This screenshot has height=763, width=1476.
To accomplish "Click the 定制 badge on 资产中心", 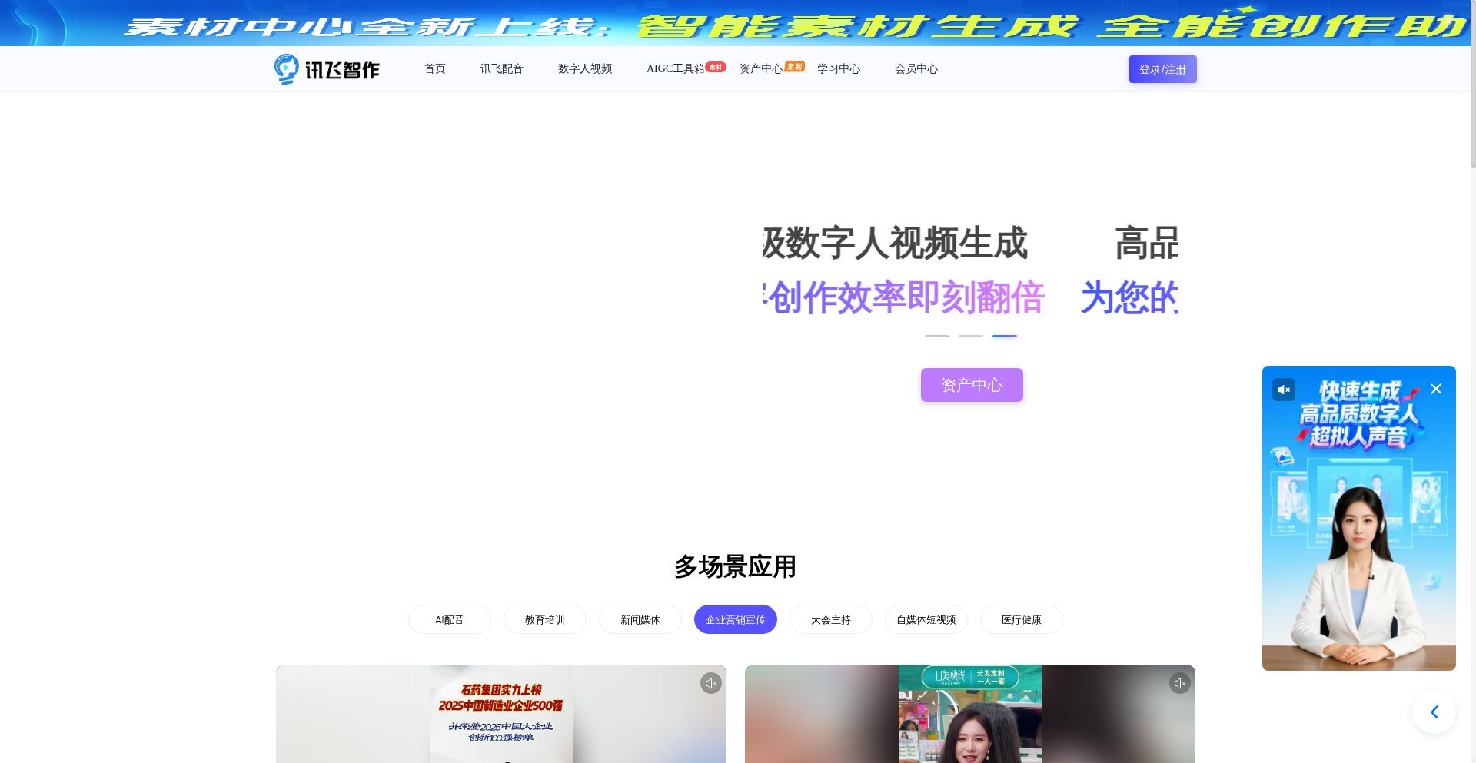I will pos(795,67).
